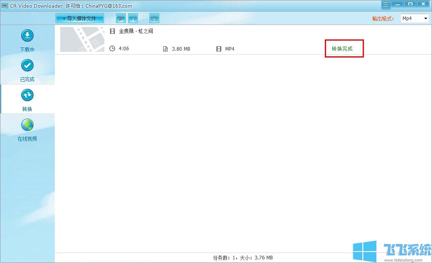Open the main menu icon in title bar
Image resolution: width=432 pixels, height=263 pixels.
click(x=386, y=4)
